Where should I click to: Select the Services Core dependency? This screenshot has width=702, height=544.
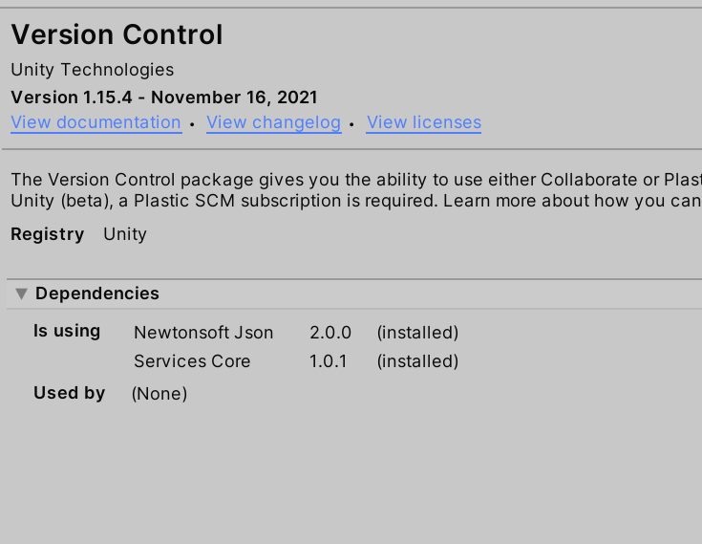192,361
